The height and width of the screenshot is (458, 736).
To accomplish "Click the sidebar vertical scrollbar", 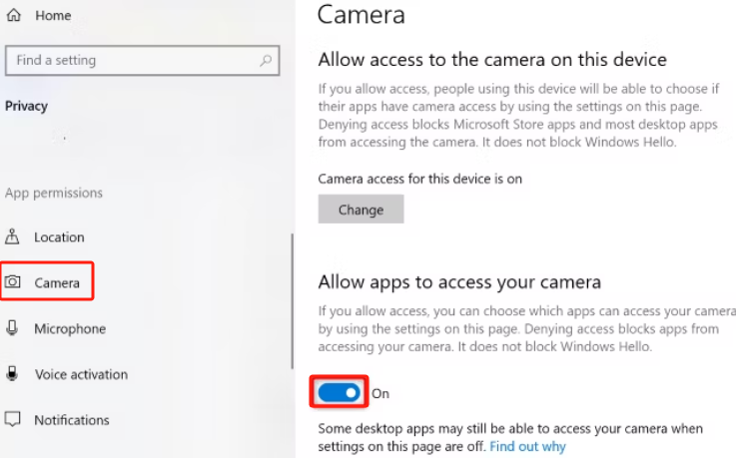I will tap(292, 299).
